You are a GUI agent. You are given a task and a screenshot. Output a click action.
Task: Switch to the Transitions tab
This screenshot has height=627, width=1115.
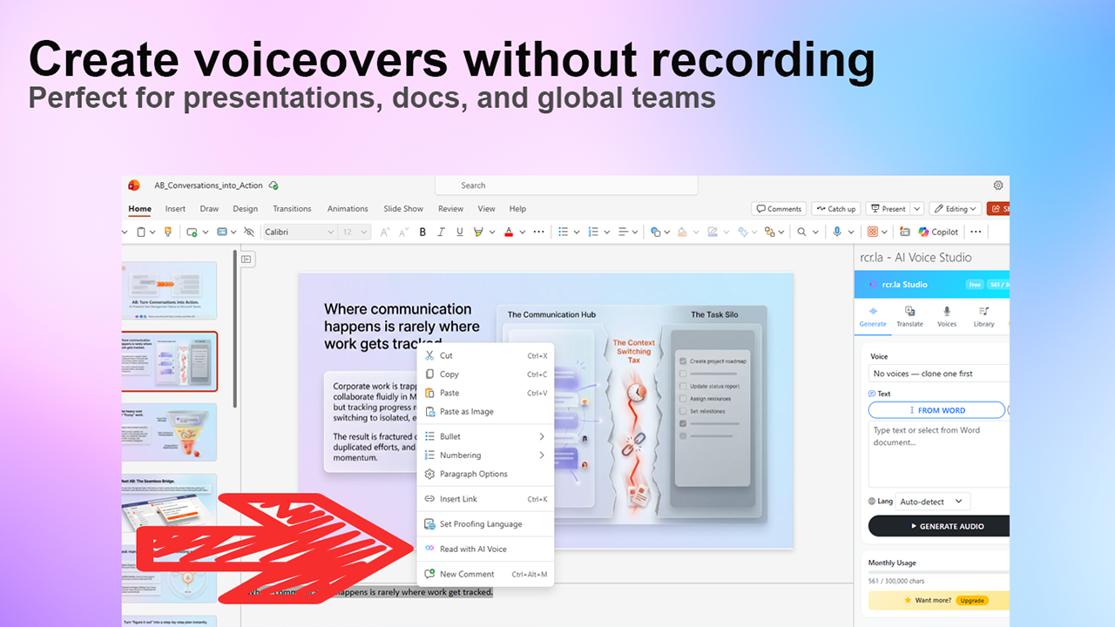tap(292, 209)
